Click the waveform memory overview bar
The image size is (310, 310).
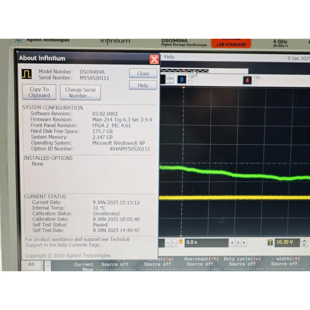[204, 71]
